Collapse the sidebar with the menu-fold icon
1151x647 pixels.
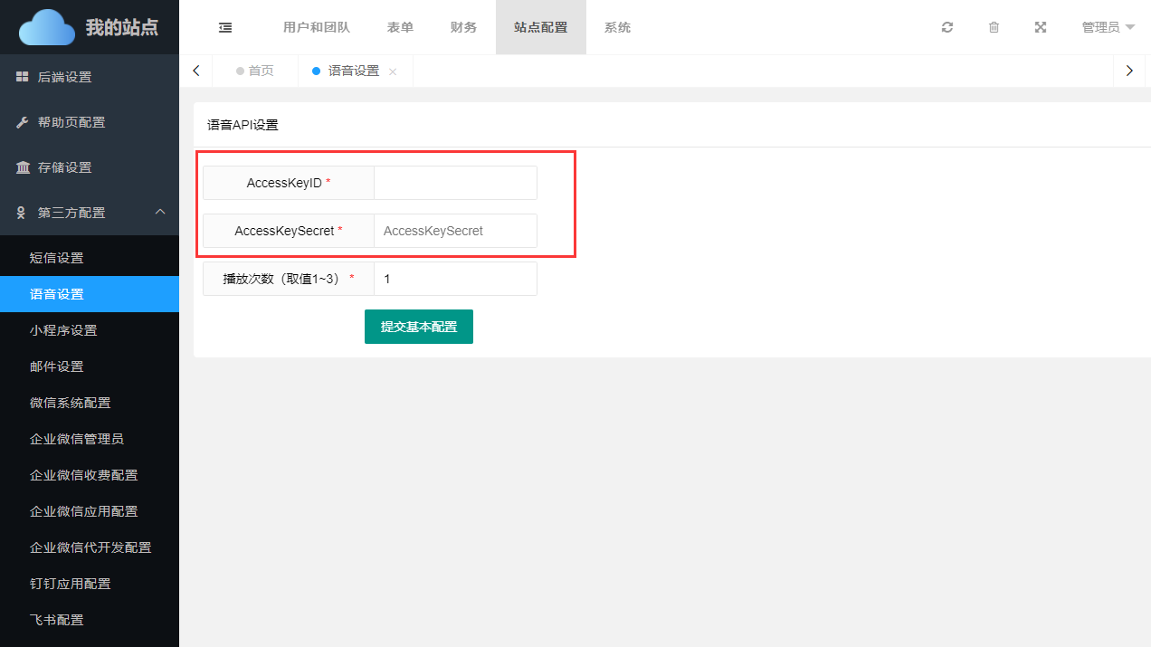point(225,27)
